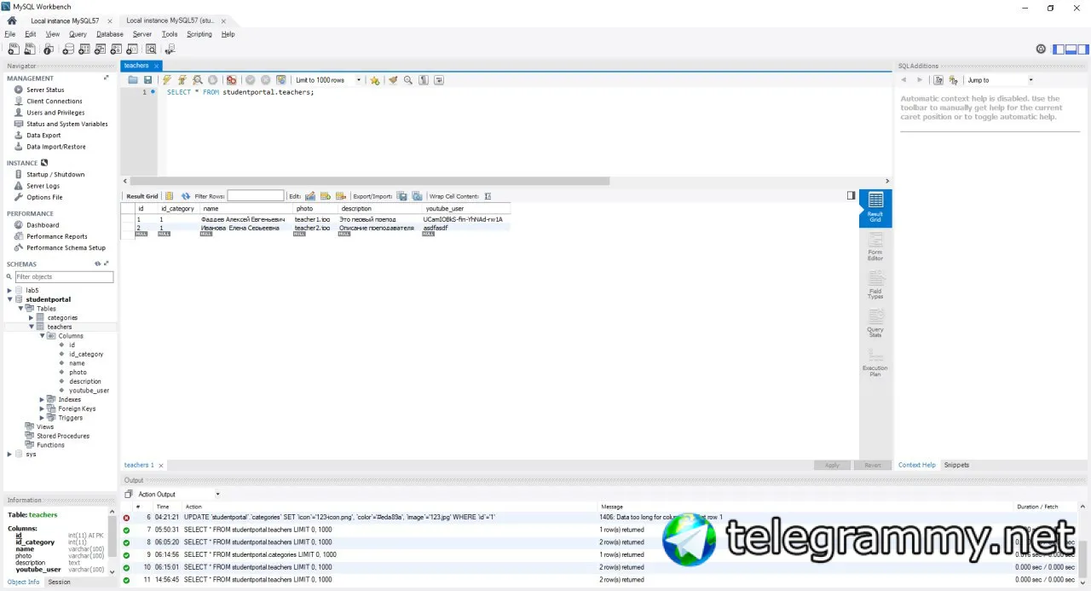Beautify the query with the broom icon
The width and height of the screenshot is (1091, 591).
pyautogui.click(x=393, y=80)
